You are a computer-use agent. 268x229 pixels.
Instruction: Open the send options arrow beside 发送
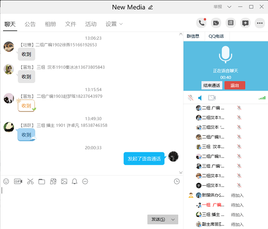click(x=174, y=219)
